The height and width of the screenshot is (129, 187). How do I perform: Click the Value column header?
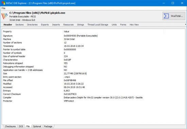113,32
